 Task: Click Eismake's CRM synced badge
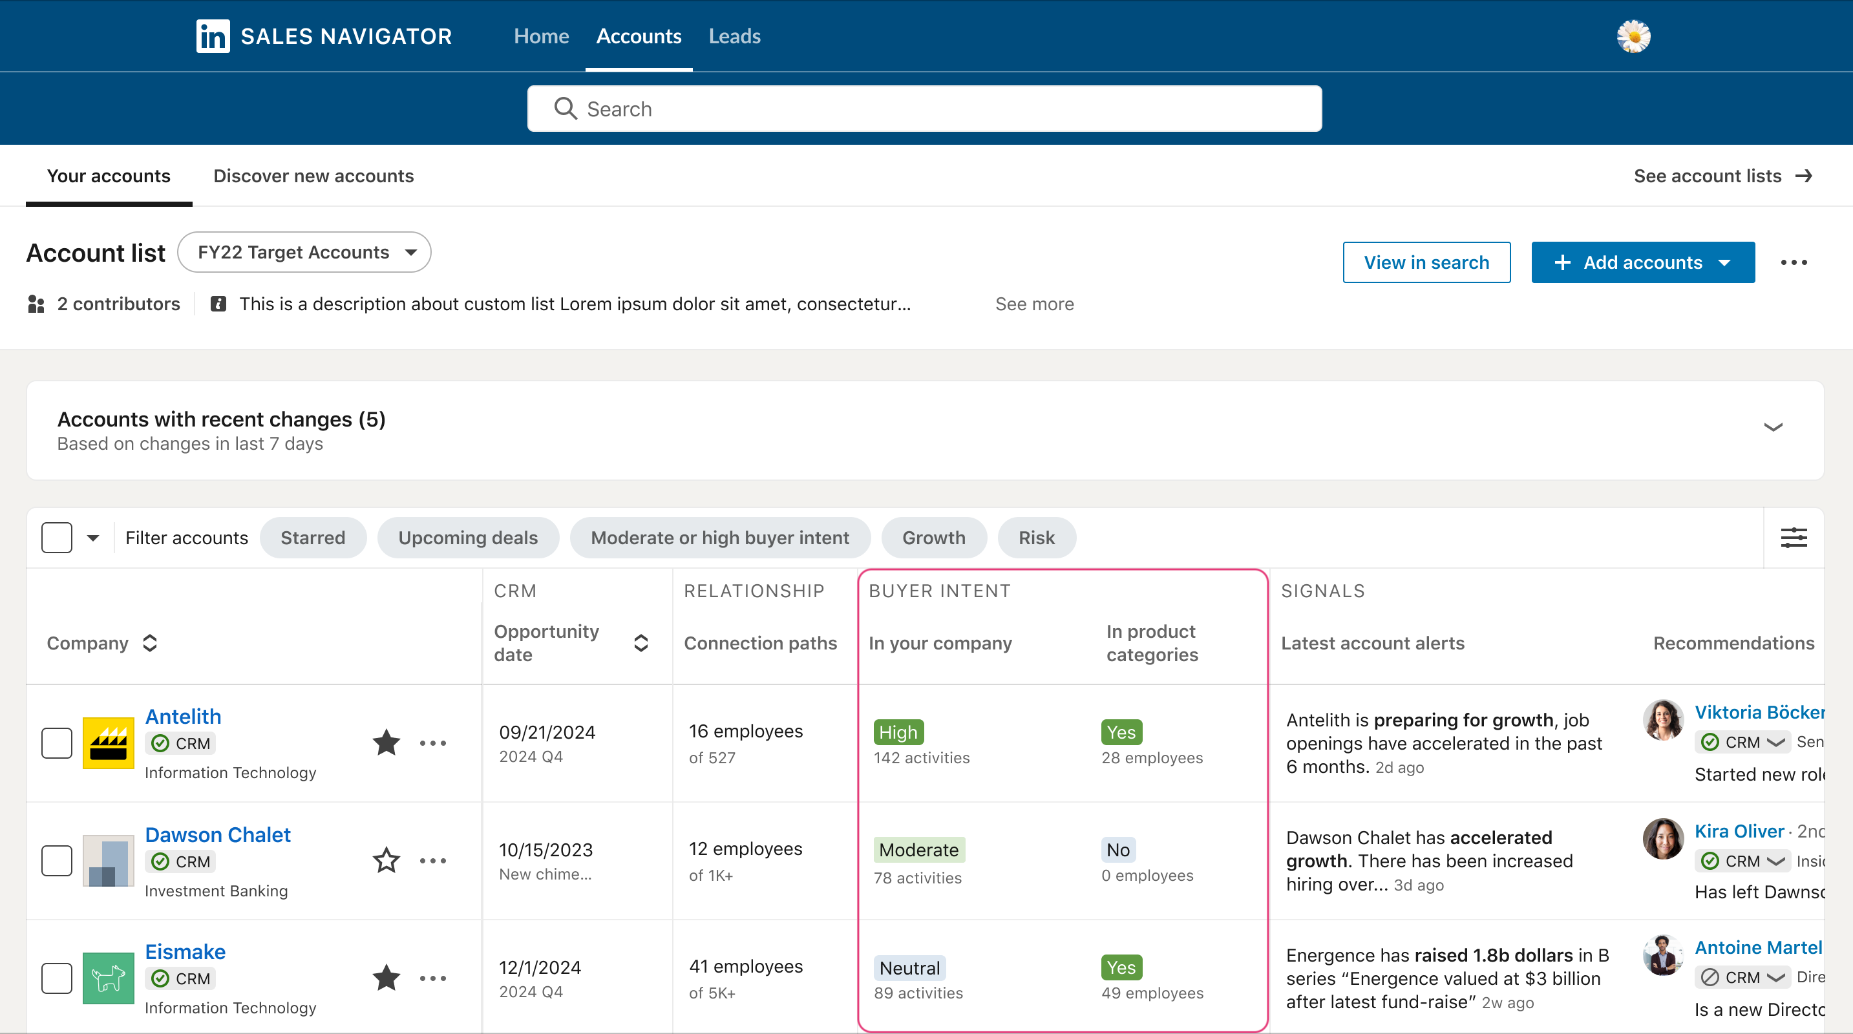[x=180, y=978]
